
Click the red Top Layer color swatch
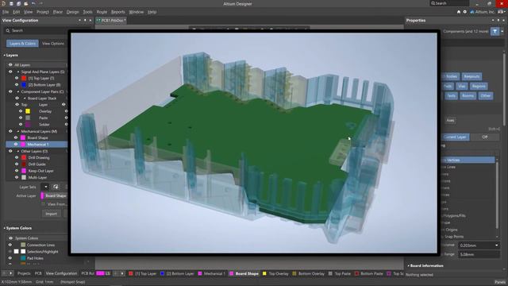[x=24, y=78]
